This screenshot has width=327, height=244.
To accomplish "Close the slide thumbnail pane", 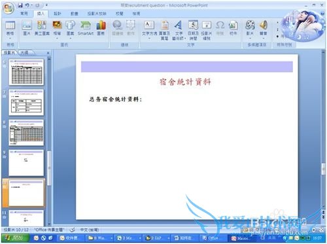I will pyautogui.click(x=48, y=53).
